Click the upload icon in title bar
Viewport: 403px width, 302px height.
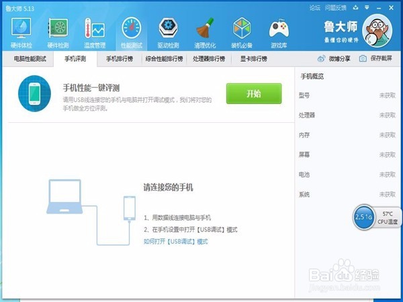(x=355, y=7)
